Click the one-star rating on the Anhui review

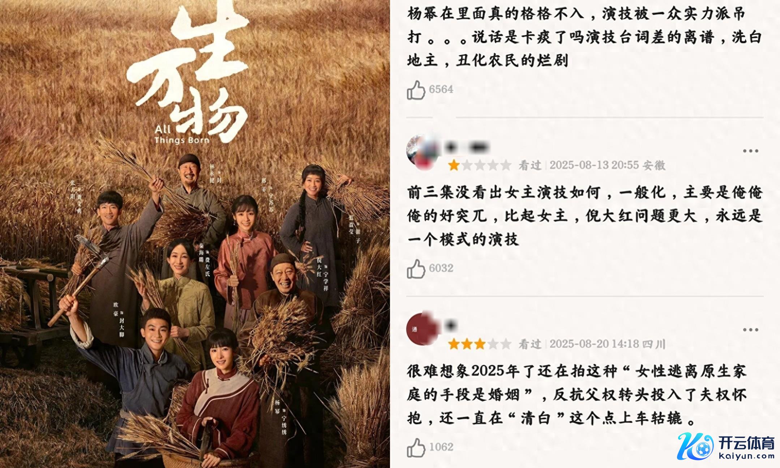pyautogui.click(x=480, y=165)
